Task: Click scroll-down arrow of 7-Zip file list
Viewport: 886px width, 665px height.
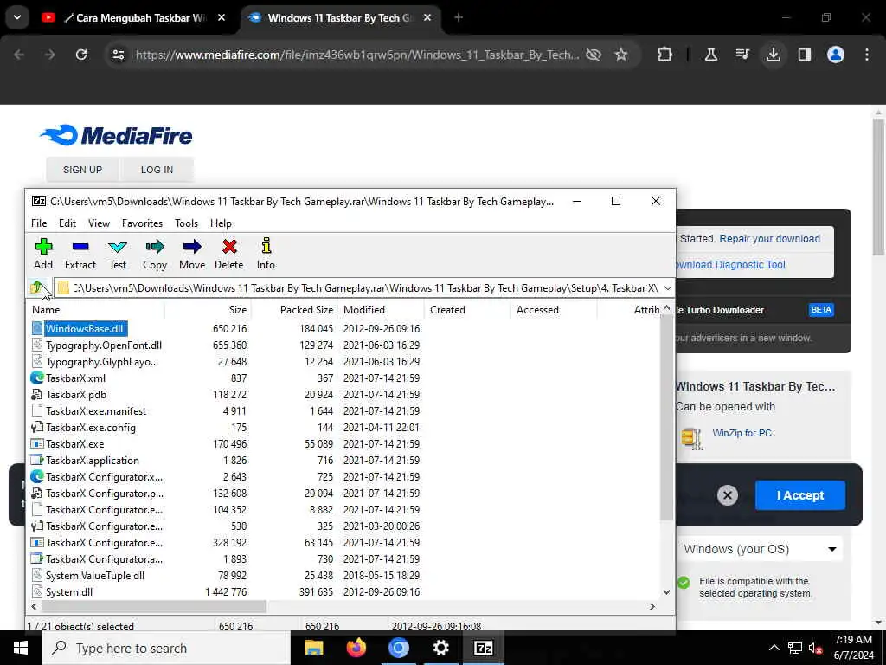Action: [667, 592]
